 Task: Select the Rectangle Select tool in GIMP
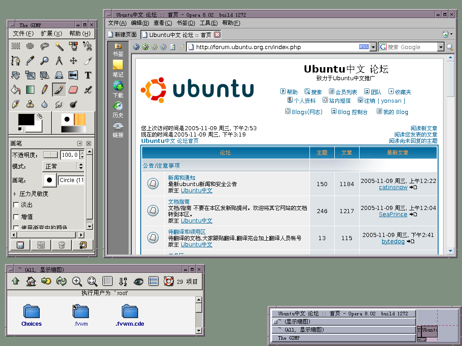click(x=16, y=46)
